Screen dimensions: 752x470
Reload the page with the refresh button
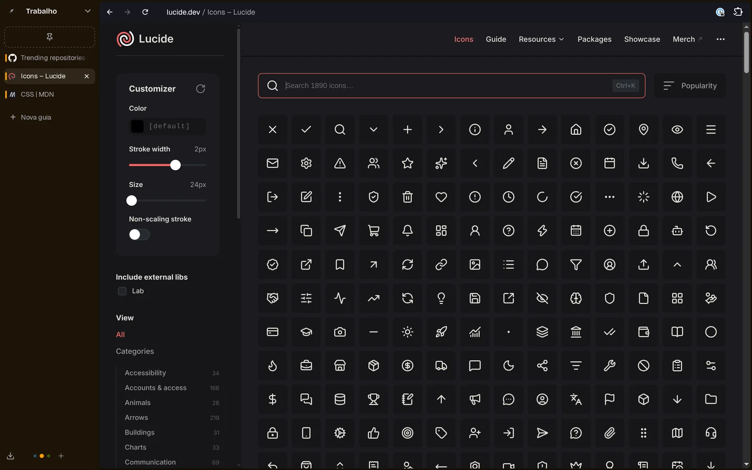145,12
